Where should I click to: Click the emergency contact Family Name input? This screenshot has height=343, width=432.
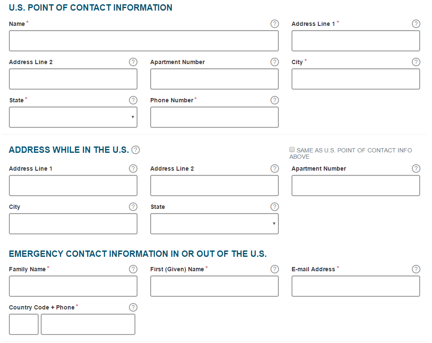click(73, 286)
